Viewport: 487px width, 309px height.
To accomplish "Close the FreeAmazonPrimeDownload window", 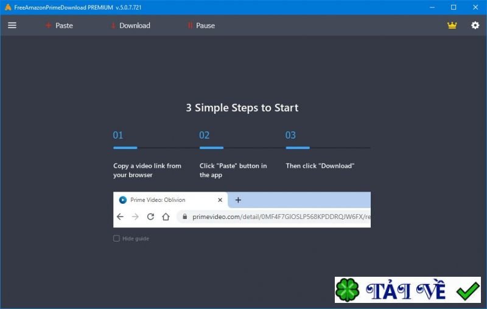I will [x=475, y=7].
